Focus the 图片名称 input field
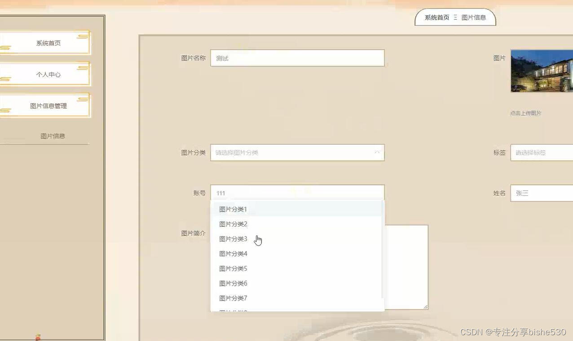Image resolution: width=573 pixels, height=341 pixels. (297, 58)
